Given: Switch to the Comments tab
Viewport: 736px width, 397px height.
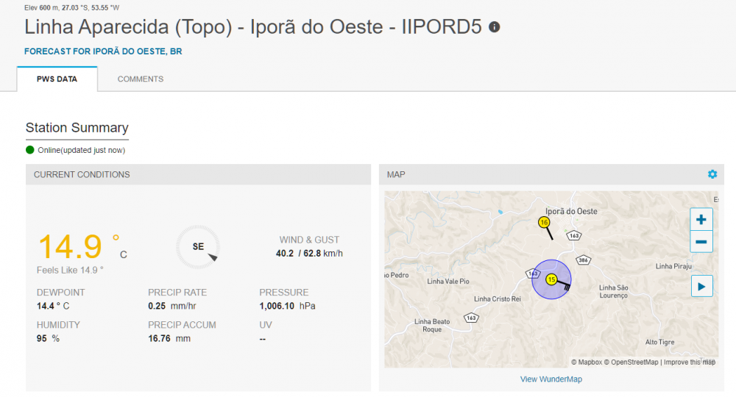Looking at the screenshot, I should (141, 79).
